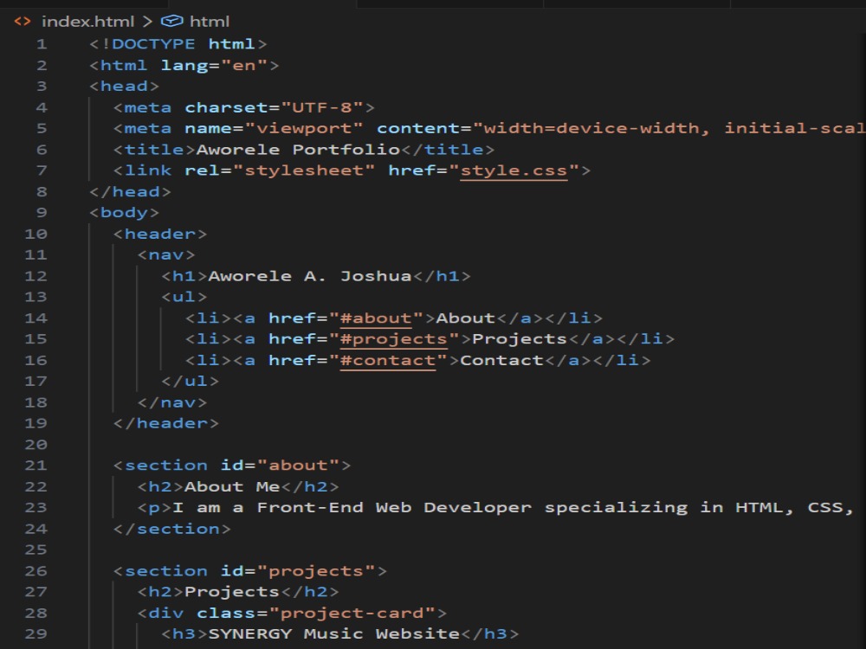Click the index.html breadcrumb

[x=87, y=22]
